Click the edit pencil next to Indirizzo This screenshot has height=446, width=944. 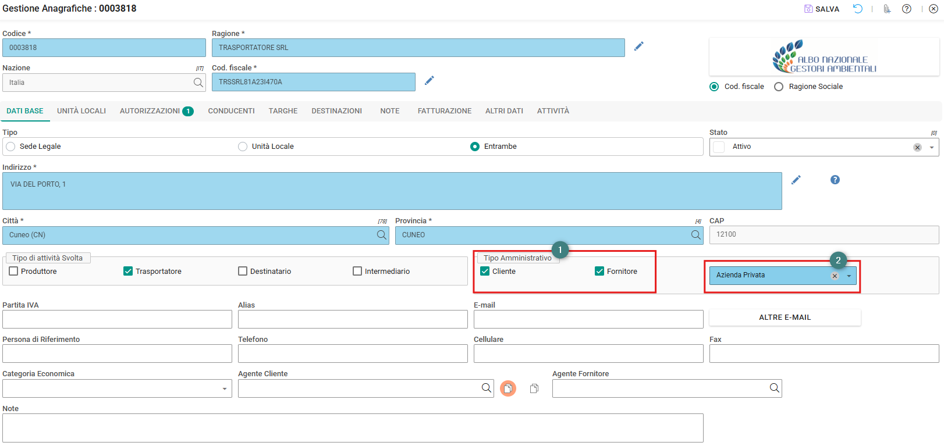click(x=796, y=180)
